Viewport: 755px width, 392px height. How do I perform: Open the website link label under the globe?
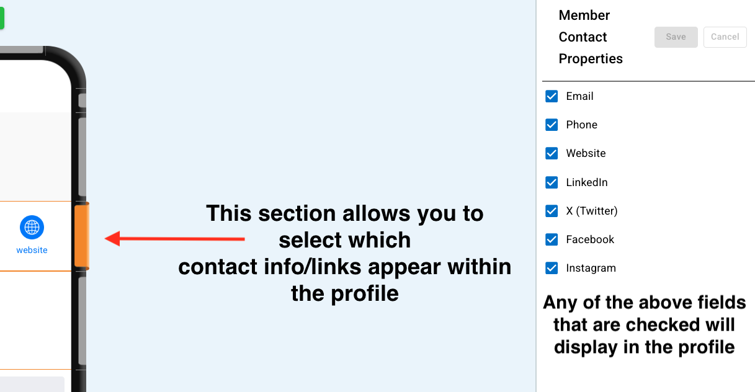point(32,250)
